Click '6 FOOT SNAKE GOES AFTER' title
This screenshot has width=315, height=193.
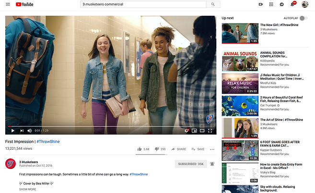tap(280, 144)
